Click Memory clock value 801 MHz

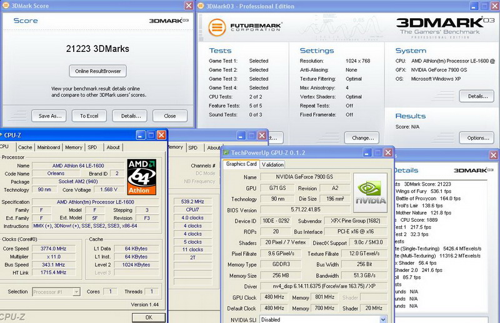[x=324, y=297]
